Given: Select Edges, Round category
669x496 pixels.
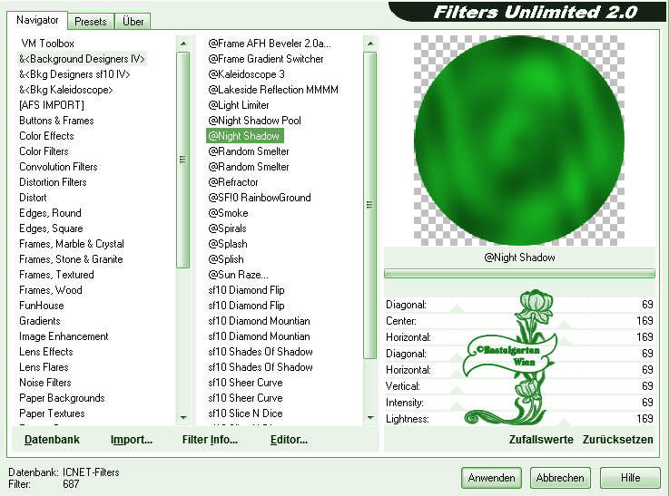Looking at the screenshot, I should click(x=50, y=213).
